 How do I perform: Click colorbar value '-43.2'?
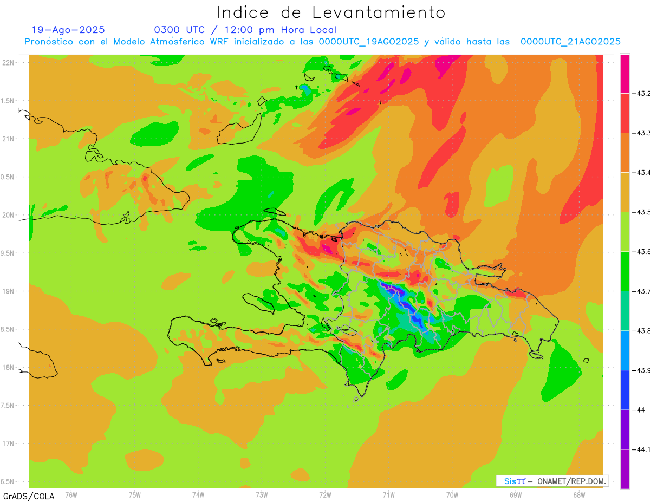[641, 94]
